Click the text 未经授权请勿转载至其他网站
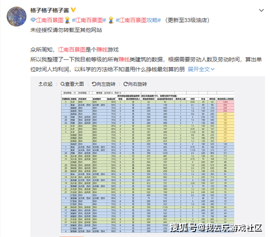 [x=66, y=30]
